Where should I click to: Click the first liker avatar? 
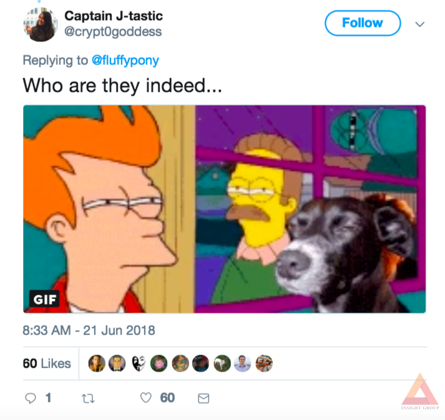click(97, 363)
